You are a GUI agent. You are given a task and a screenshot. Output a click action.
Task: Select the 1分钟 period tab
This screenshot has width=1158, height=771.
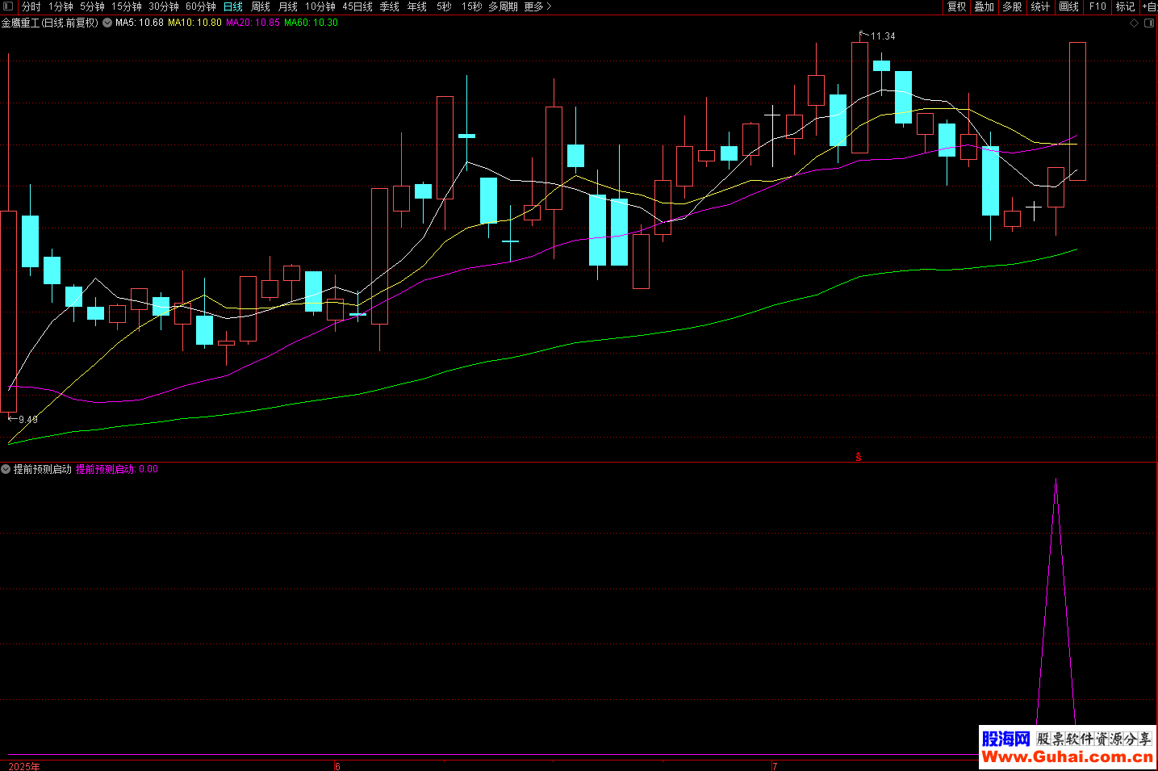61,6
